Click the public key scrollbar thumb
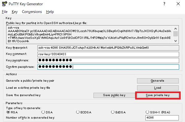The image size is (185, 122). coord(175,34)
